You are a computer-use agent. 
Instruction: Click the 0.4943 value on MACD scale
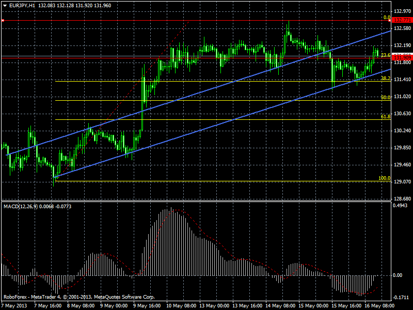[400, 206]
